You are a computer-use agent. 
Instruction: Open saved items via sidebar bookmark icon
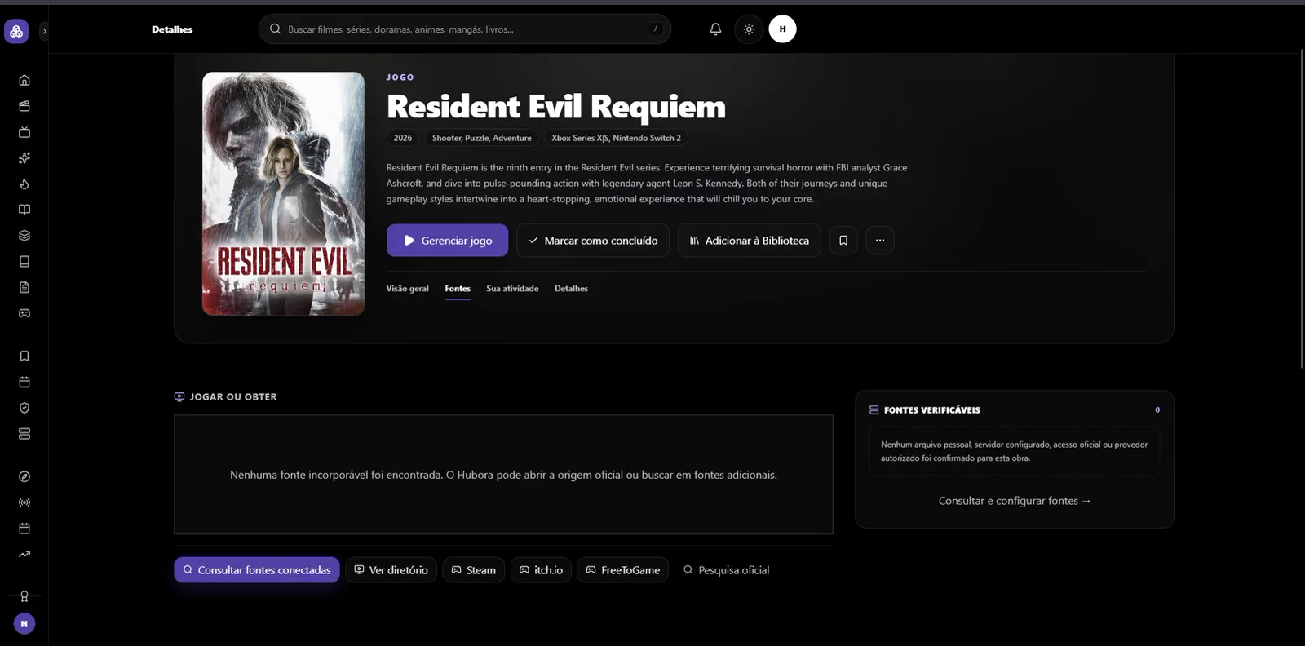point(24,356)
